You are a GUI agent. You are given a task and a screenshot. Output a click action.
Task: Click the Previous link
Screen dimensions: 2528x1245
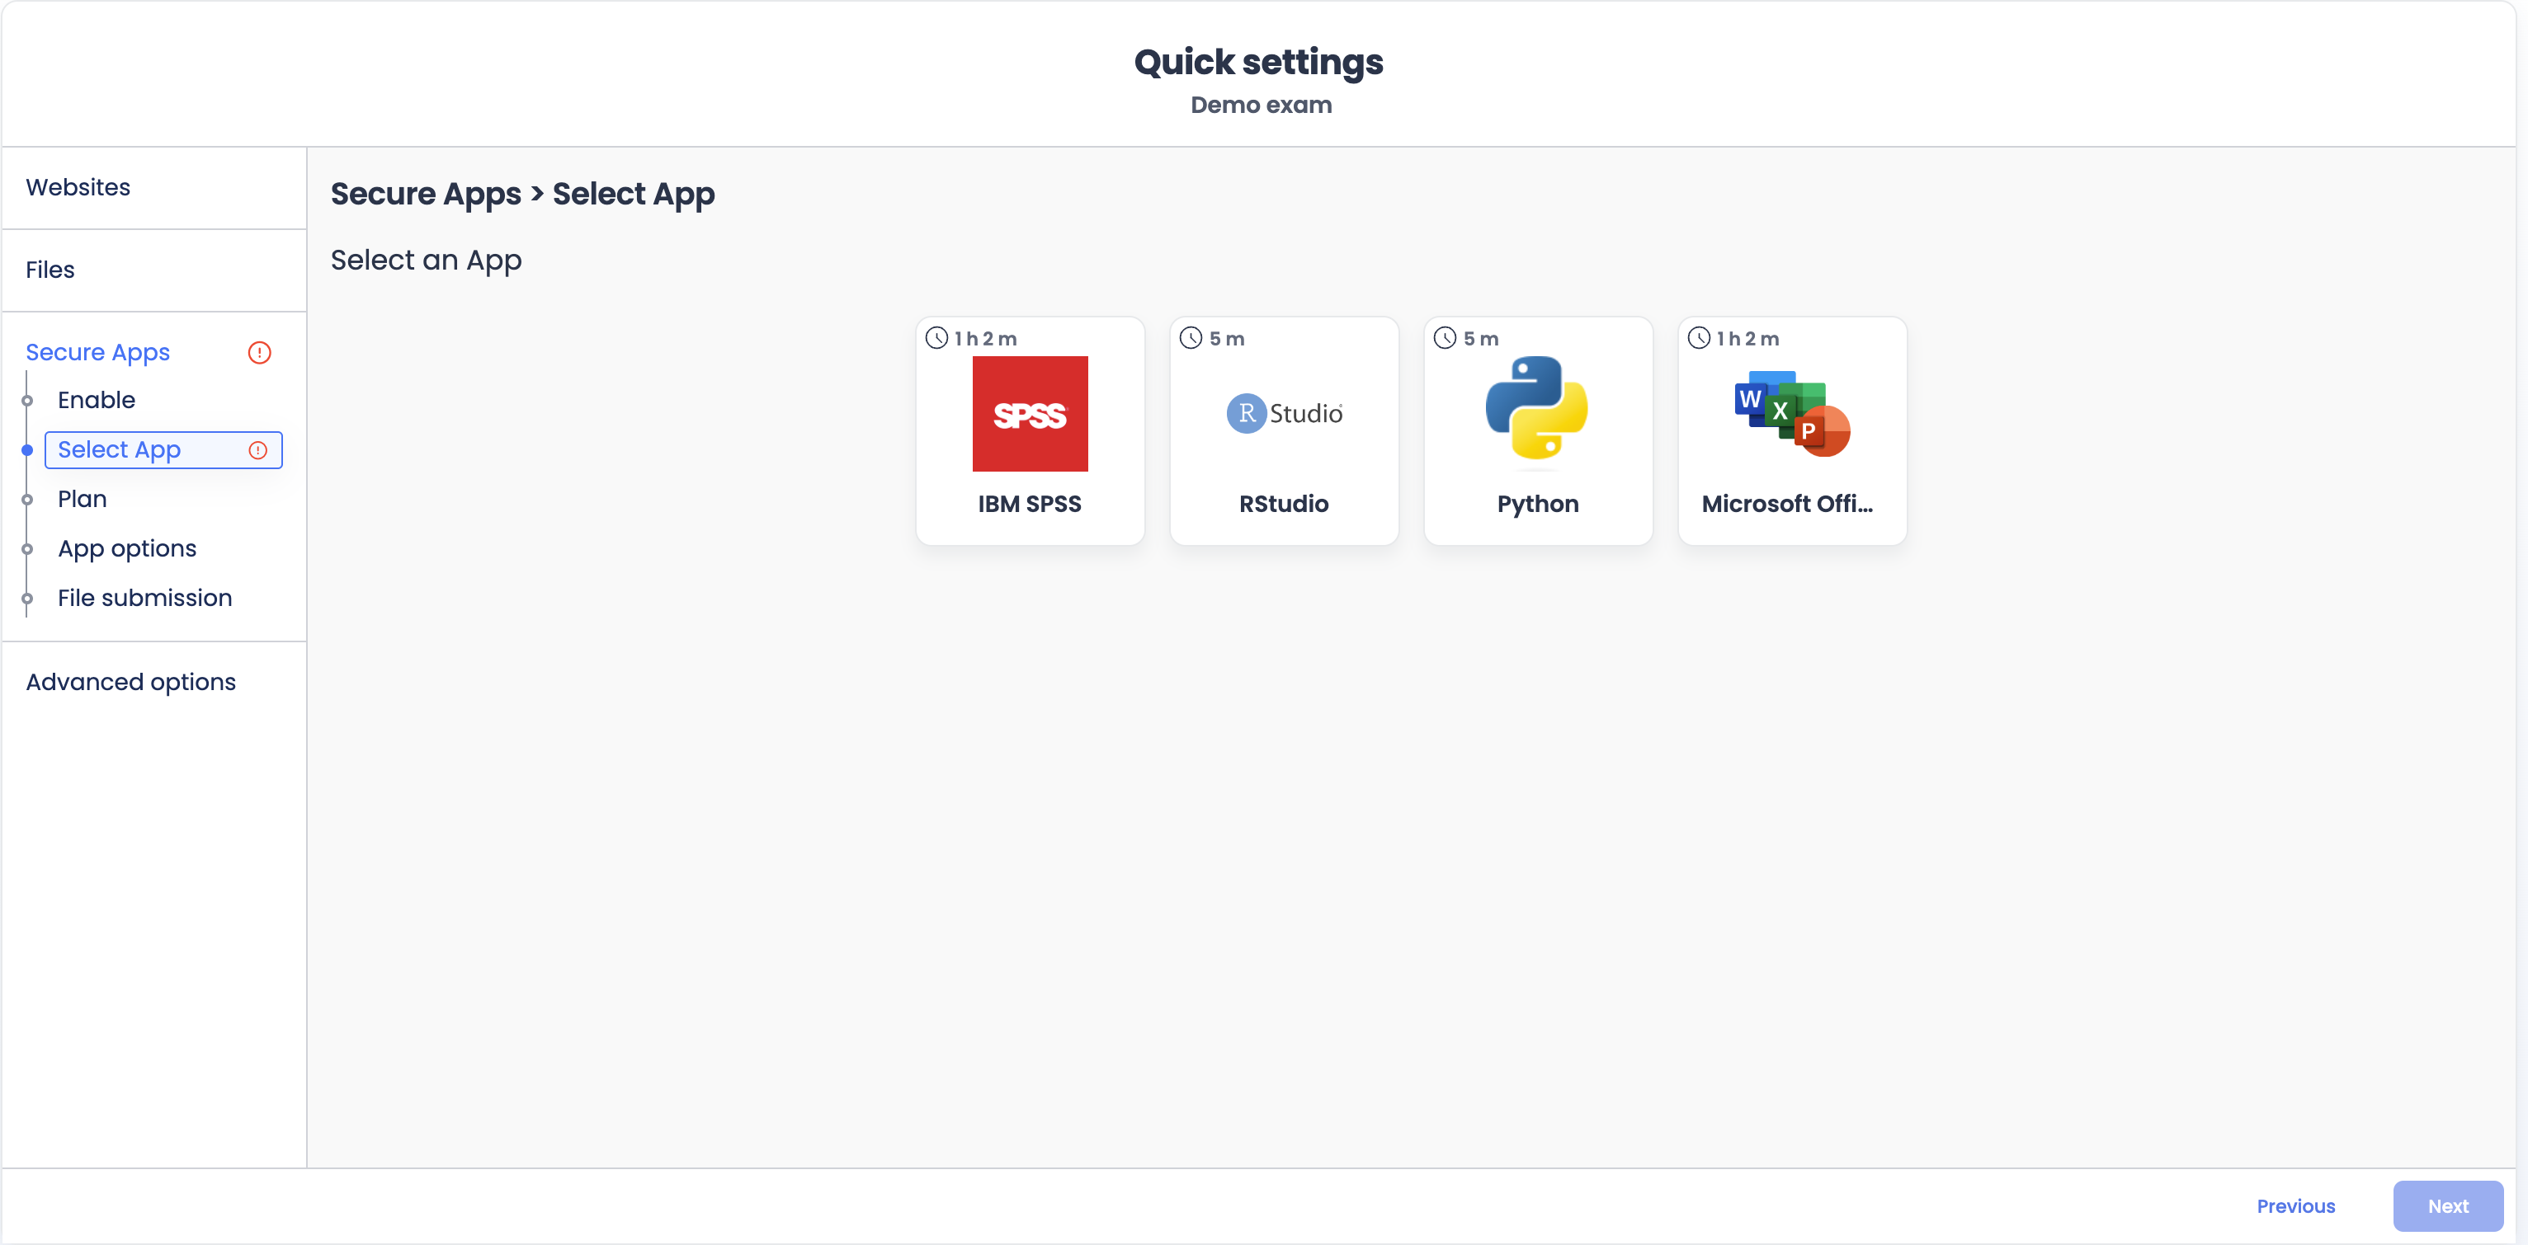2295,1205
